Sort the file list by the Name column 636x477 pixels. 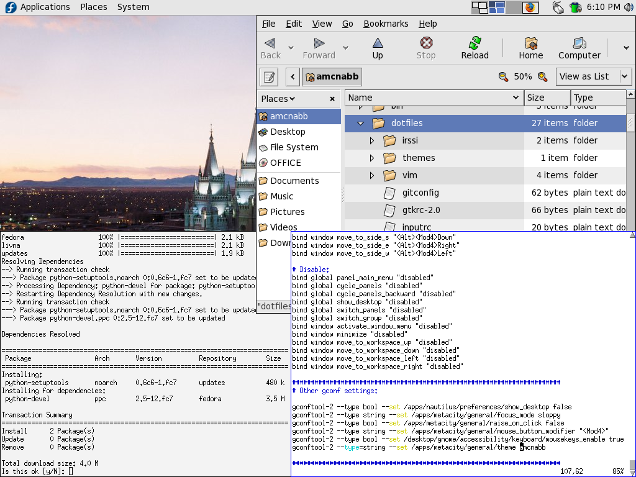434,98
